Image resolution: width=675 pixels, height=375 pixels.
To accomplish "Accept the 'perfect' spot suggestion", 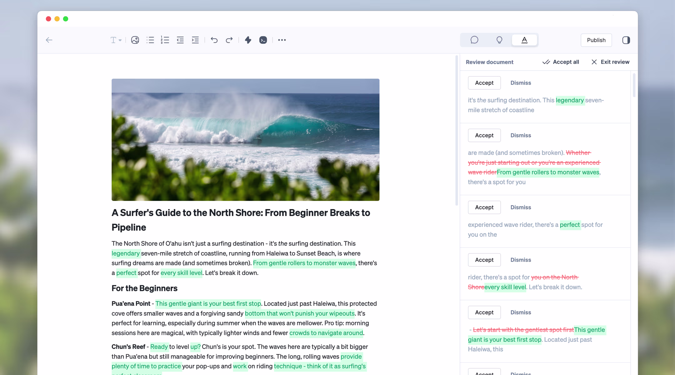I will click(x=484, y=207).
